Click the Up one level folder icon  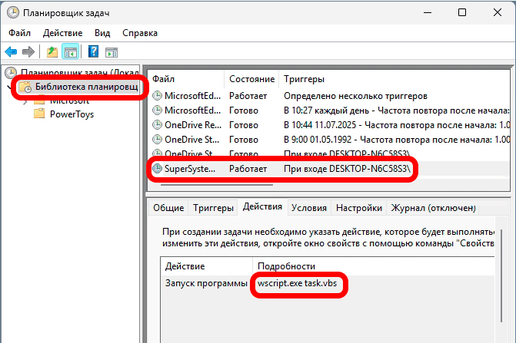[52, 52]
